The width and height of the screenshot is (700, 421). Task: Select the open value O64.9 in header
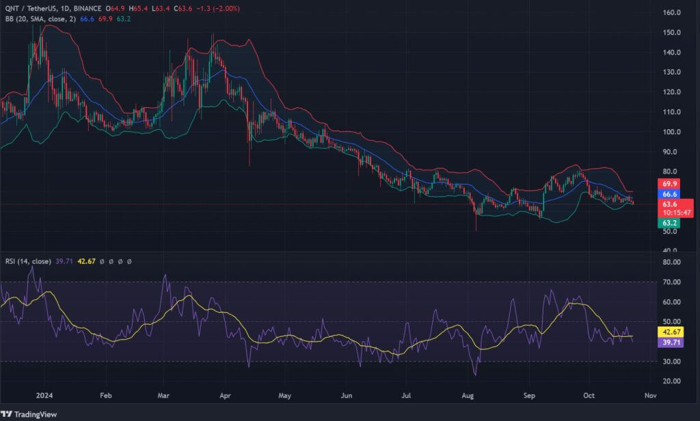(116, 8)
